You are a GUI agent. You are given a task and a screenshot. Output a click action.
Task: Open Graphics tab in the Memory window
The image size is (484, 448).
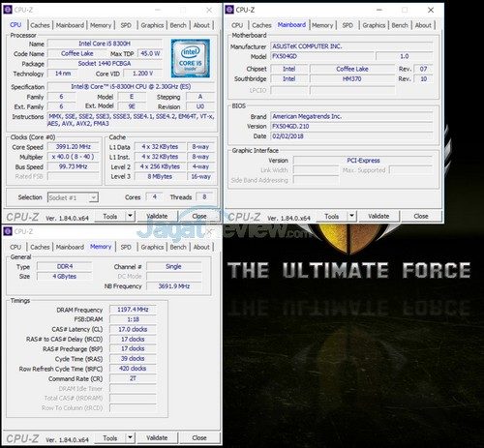pyautogui.click(x=152, y=247)
